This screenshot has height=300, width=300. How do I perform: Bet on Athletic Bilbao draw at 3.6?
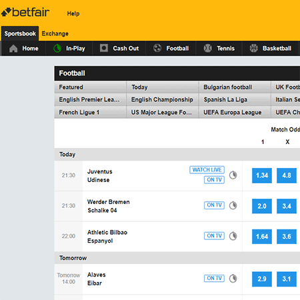coord(287,237)
